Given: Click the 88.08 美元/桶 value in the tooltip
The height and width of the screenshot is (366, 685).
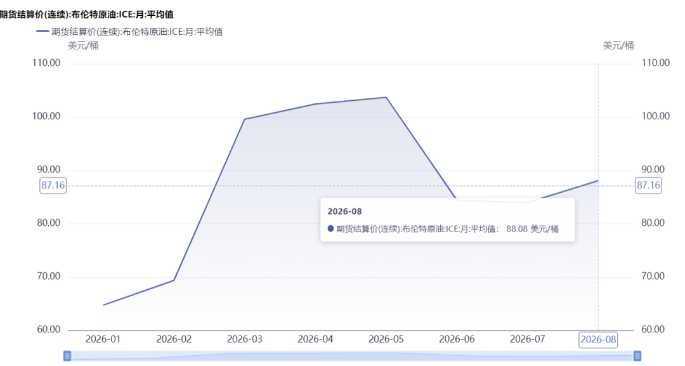Looking at the screenshot, I should (x=533, y=229).
